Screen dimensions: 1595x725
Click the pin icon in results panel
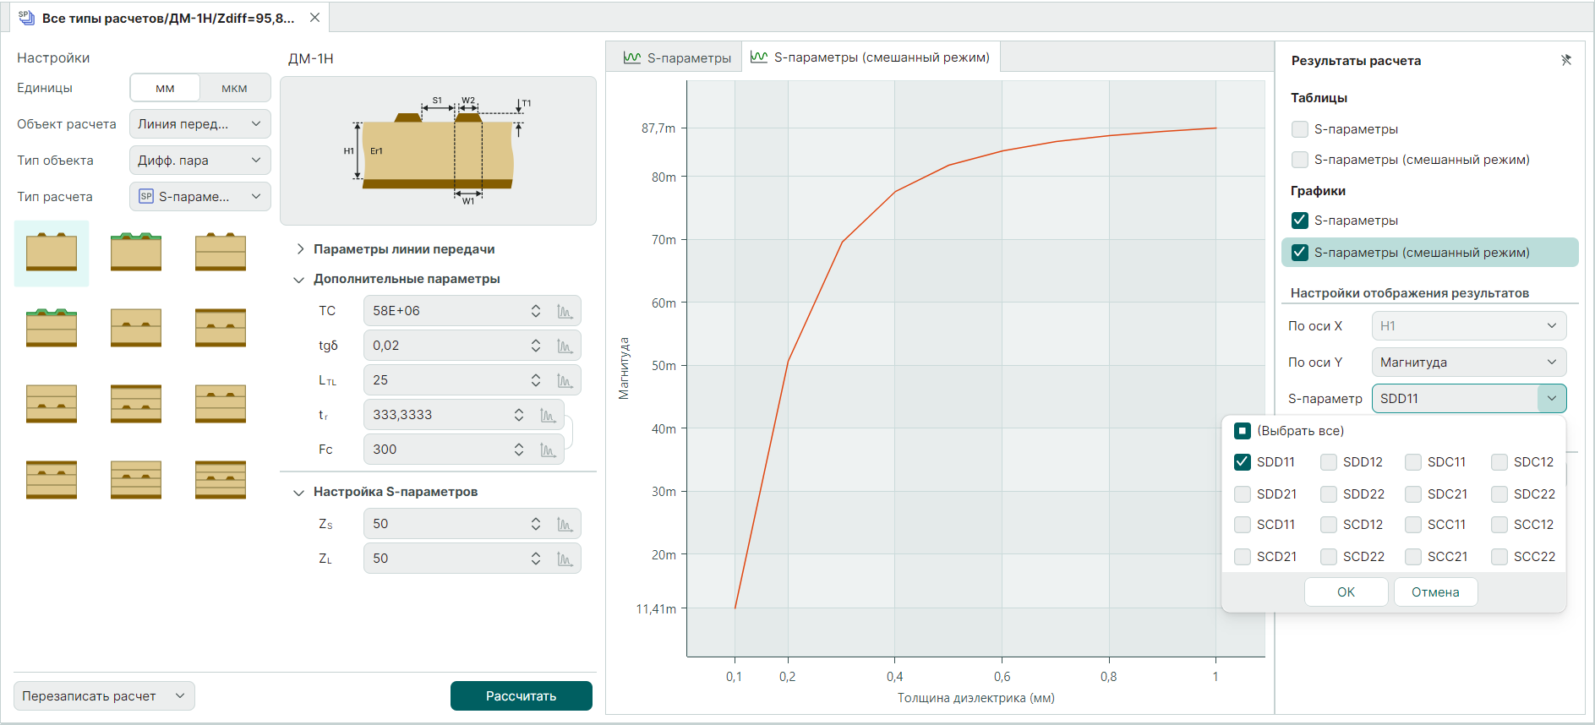(x=1565, y=60)
